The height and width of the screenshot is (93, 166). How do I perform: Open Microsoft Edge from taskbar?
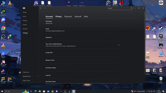click(36, 91)
